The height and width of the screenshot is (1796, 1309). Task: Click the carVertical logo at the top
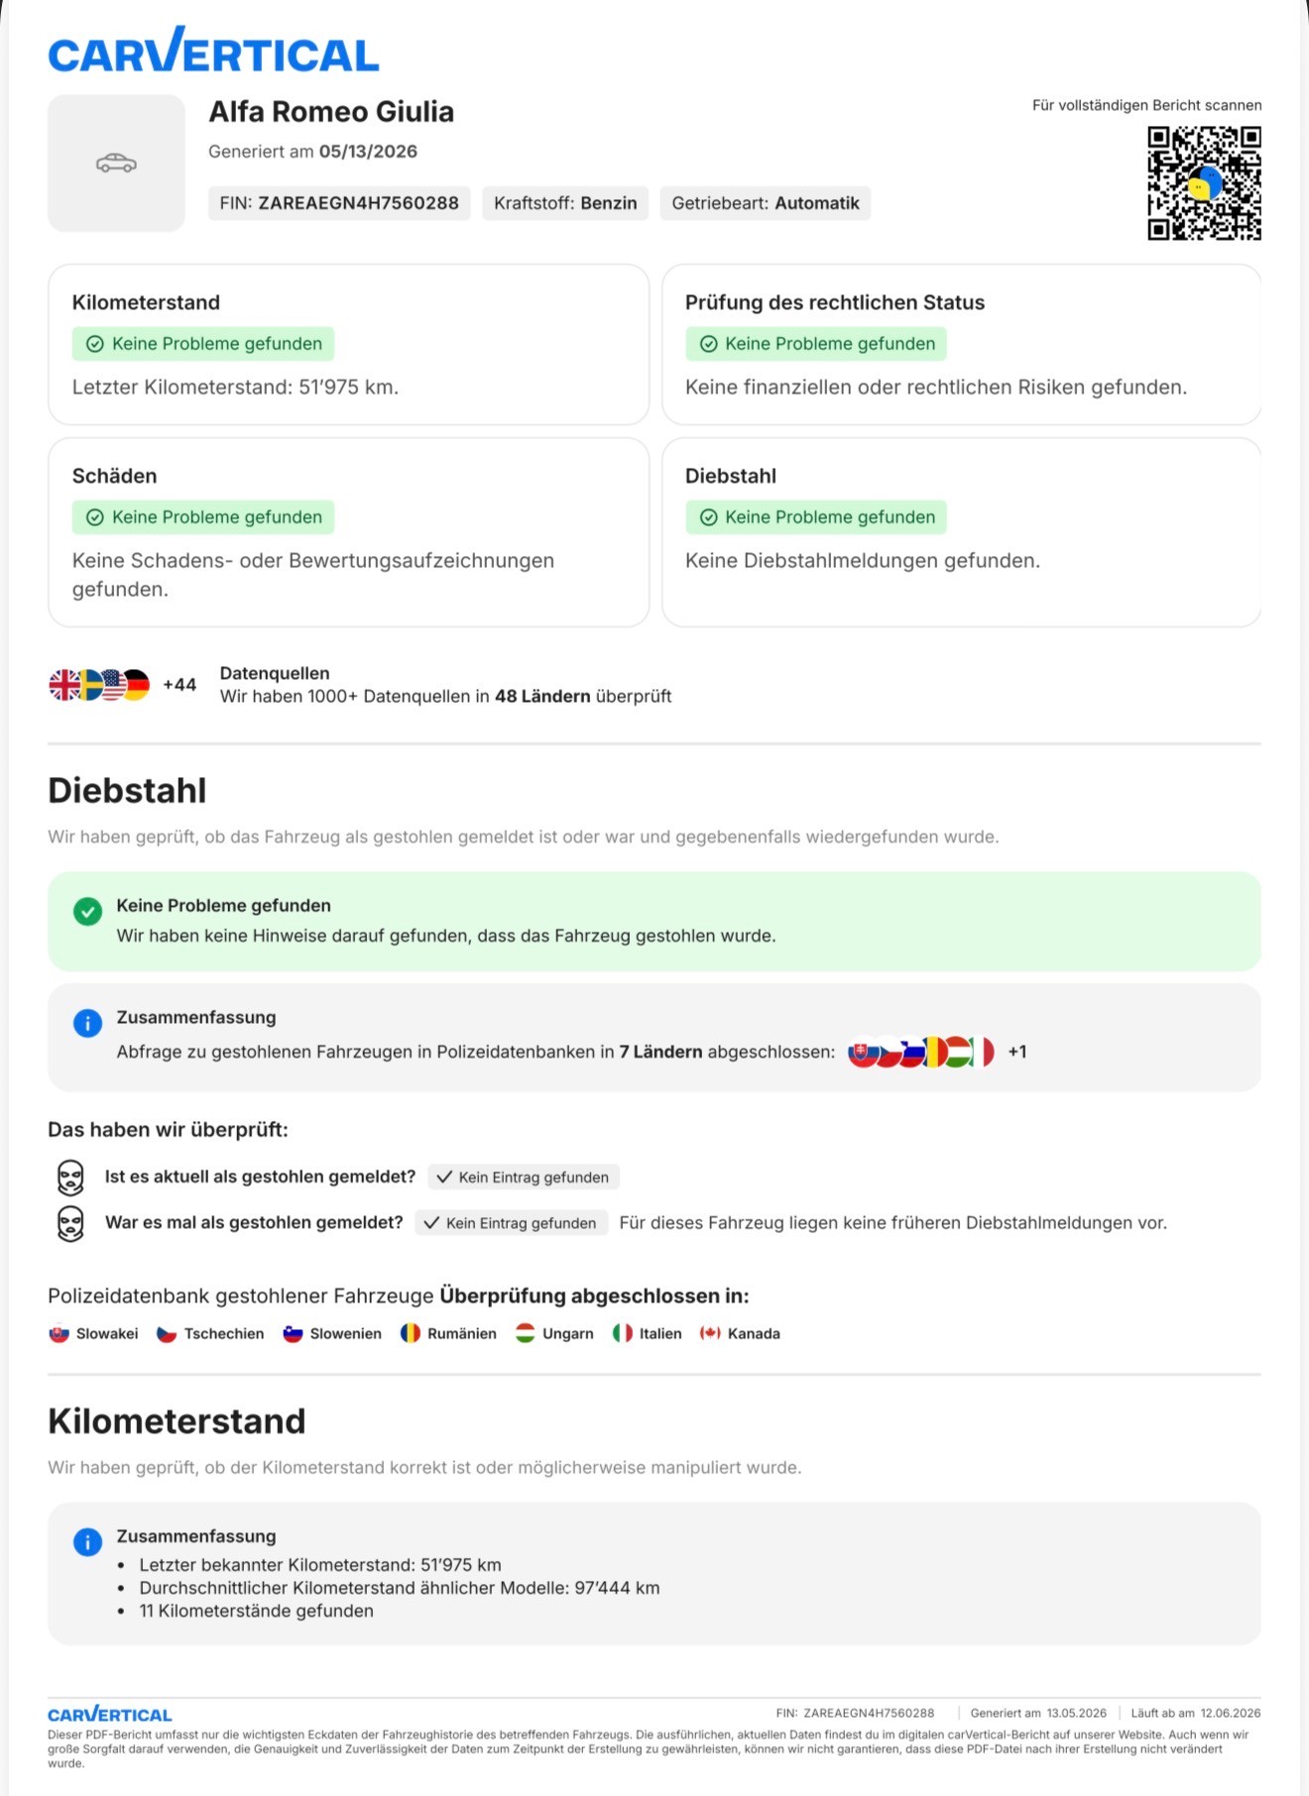click(x=213, y=51)
